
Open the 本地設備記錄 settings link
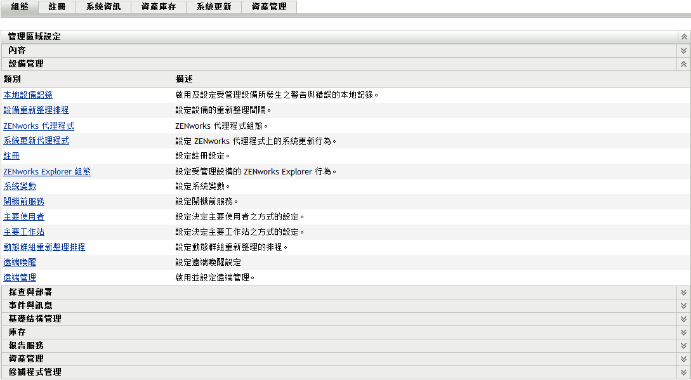click(29, 95)
